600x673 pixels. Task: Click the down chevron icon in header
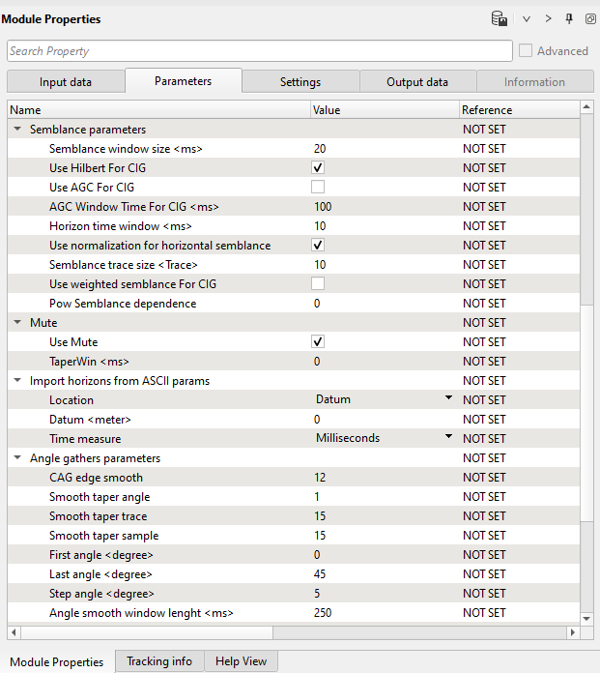527,19
